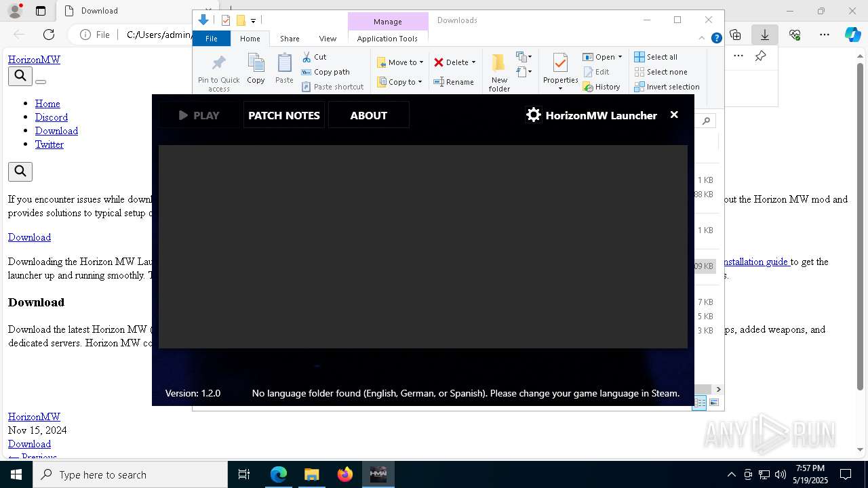Expand the New item dropdown icon

524,57
